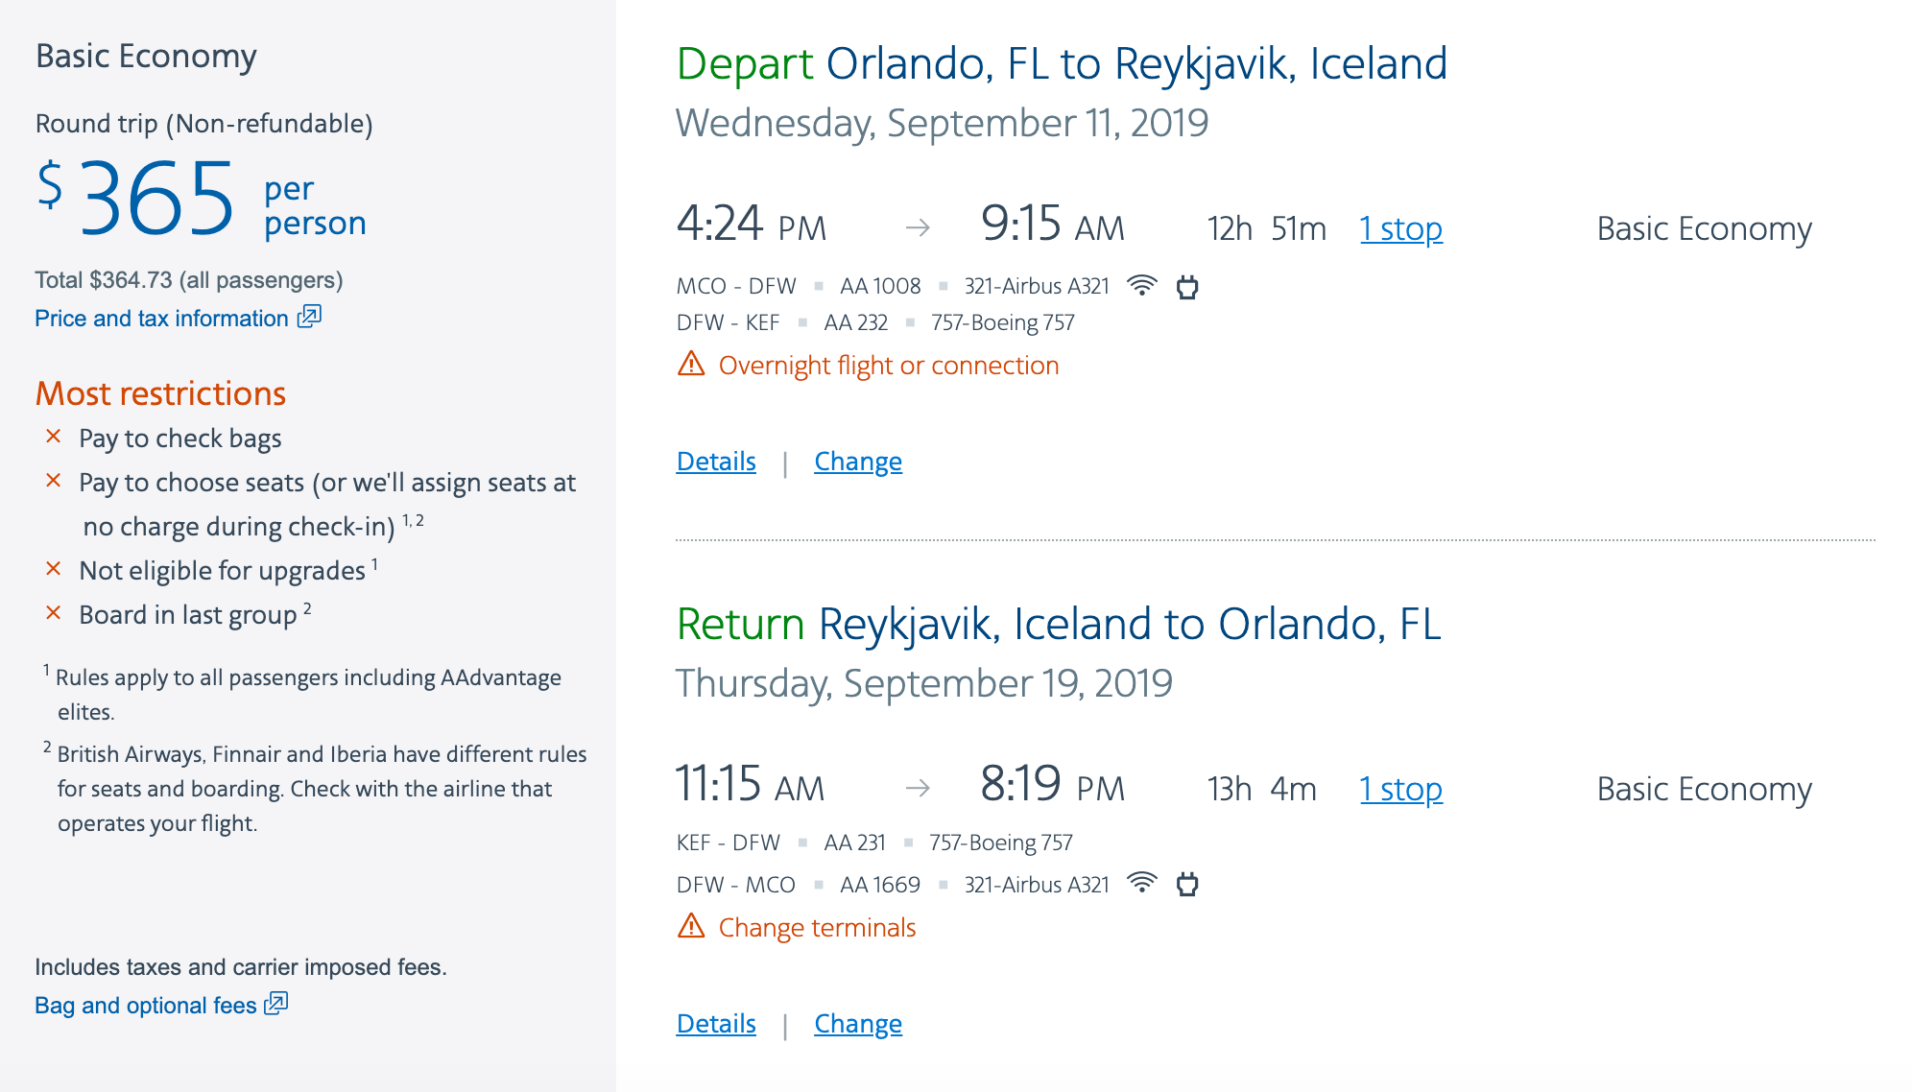Click the power outlet icon on flight AA 1669
The width and height of the screenshot is (1912, 1092).
click(1187, 884)
